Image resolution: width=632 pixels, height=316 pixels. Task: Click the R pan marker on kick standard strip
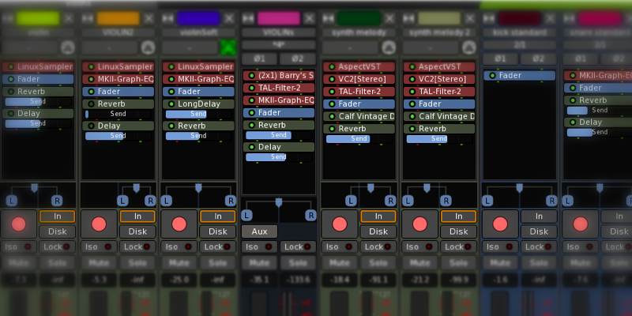[551, 201]
